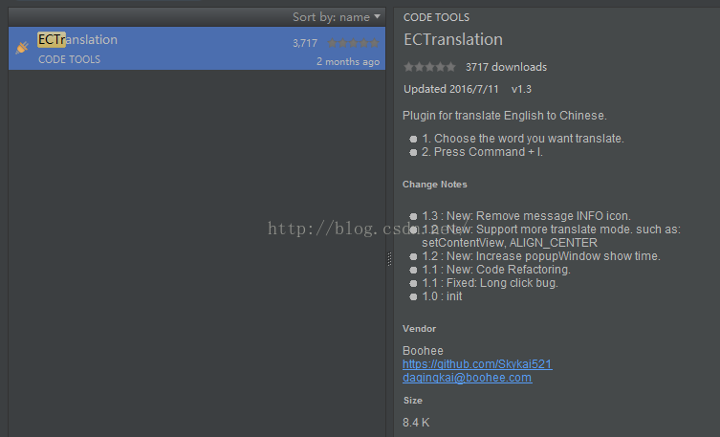Click the '2 months ago' timestamp

click(348, 61)
